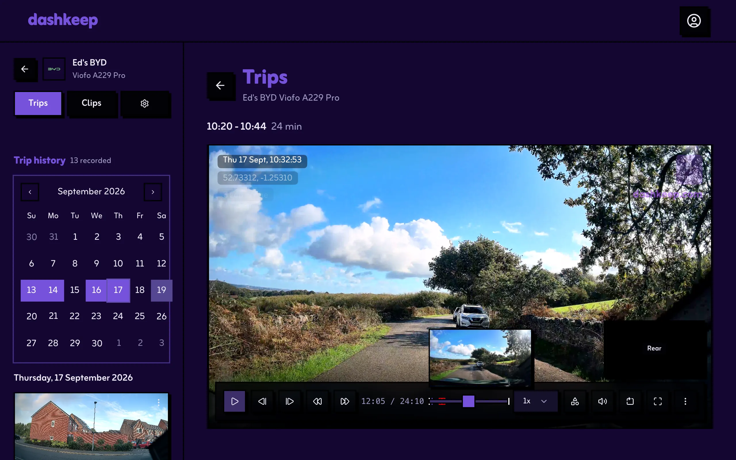736x460 pixels.
Task: Switch to the Rear camera view
Action: [x=654, y=349]
